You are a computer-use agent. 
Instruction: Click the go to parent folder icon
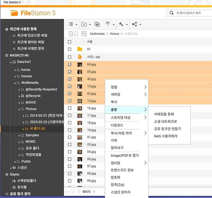click(x=84, y=33)
